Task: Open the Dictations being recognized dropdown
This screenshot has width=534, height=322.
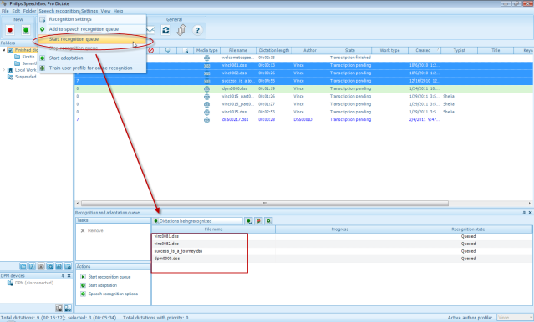Action: (197, 221)
